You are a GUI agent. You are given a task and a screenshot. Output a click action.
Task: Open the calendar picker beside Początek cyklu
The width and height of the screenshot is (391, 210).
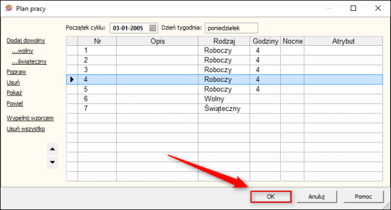click(x=153, y=28)
